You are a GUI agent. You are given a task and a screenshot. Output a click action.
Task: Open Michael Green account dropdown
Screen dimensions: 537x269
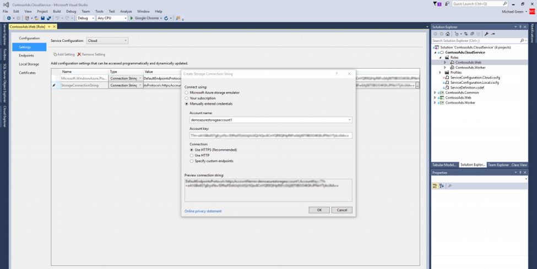coord(514,12)
